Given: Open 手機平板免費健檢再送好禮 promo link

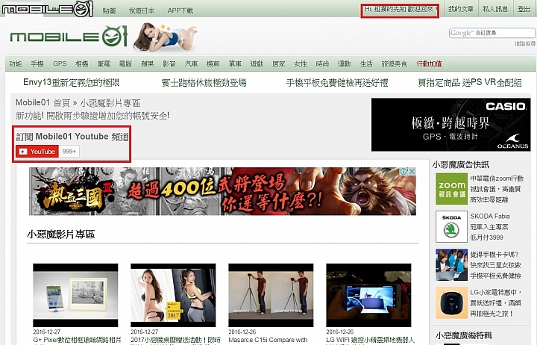Looking at the screenshot, I should click(x=337, y=82).
